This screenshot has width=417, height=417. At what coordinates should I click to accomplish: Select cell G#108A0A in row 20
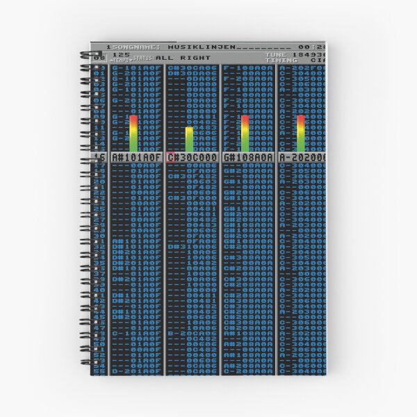coord(248,181)
